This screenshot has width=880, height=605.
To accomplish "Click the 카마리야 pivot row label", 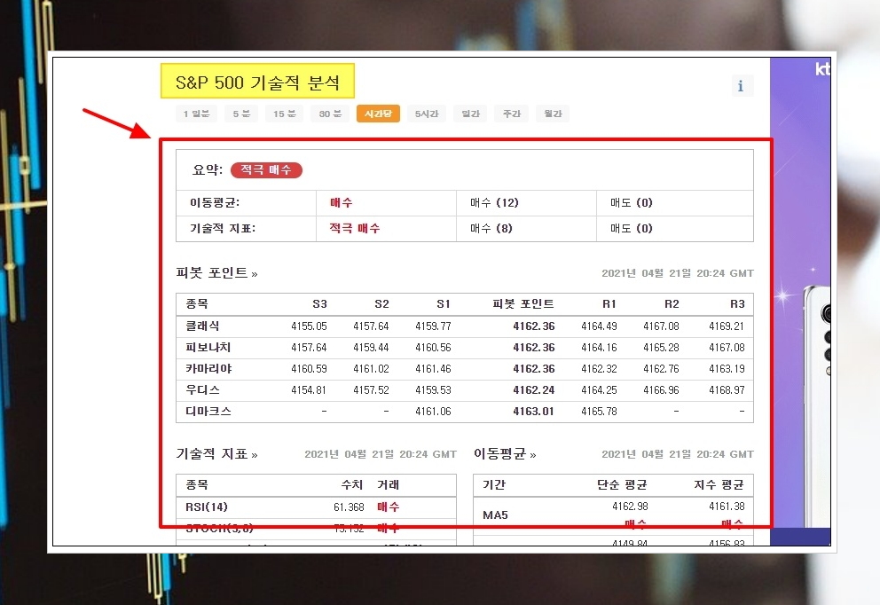I will click(208, 369).
